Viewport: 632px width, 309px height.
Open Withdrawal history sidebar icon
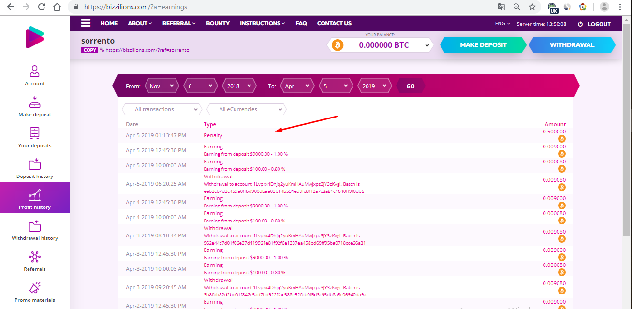coord(34,226)
